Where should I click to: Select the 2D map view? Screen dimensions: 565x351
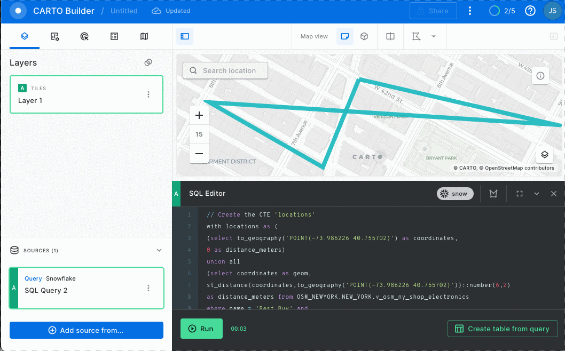click(345, 36)
